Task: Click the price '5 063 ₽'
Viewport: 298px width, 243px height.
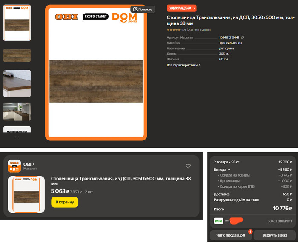Action: click(x=60, y=191)
